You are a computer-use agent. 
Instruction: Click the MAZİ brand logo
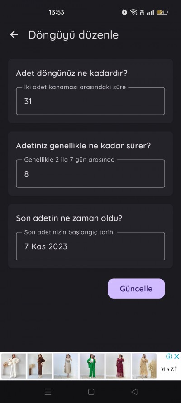click(169, 369)
